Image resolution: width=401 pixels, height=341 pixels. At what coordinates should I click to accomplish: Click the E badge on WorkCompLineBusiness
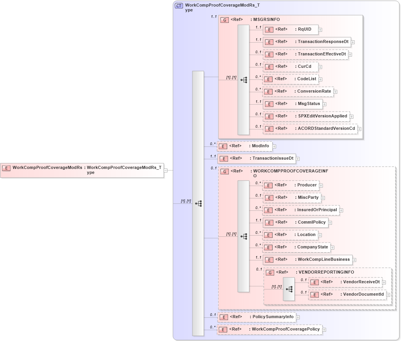pos(269,260)
